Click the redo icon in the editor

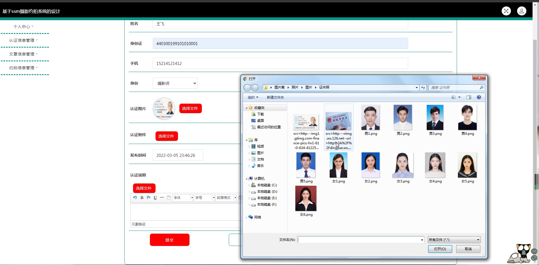coord(149,197)
